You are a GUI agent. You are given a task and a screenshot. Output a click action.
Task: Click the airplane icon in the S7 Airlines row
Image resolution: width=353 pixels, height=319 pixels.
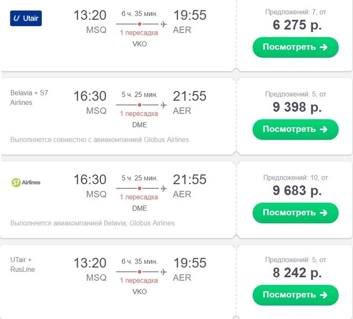[x=164, y=188]
